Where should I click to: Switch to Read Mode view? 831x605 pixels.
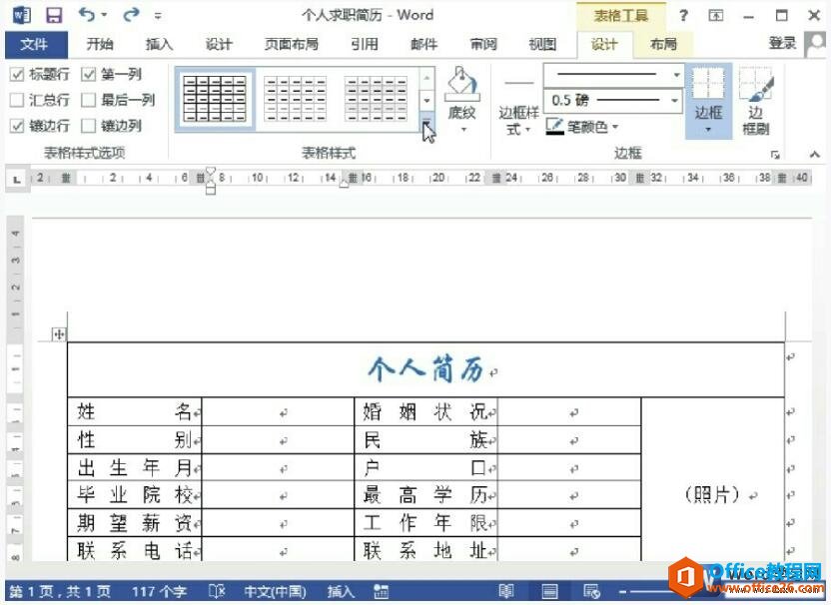[x=506, y=591]
